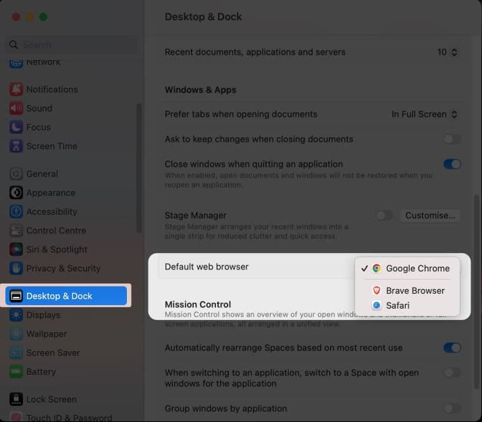This screenshot has width=482, height=422.
Task: Click the Accessibility icon
Action: (16, 211)
